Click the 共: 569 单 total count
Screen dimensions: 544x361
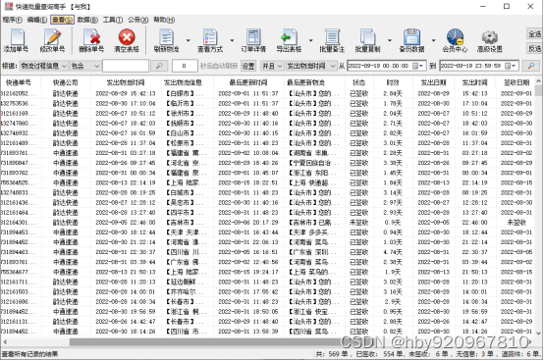point(332,354)
